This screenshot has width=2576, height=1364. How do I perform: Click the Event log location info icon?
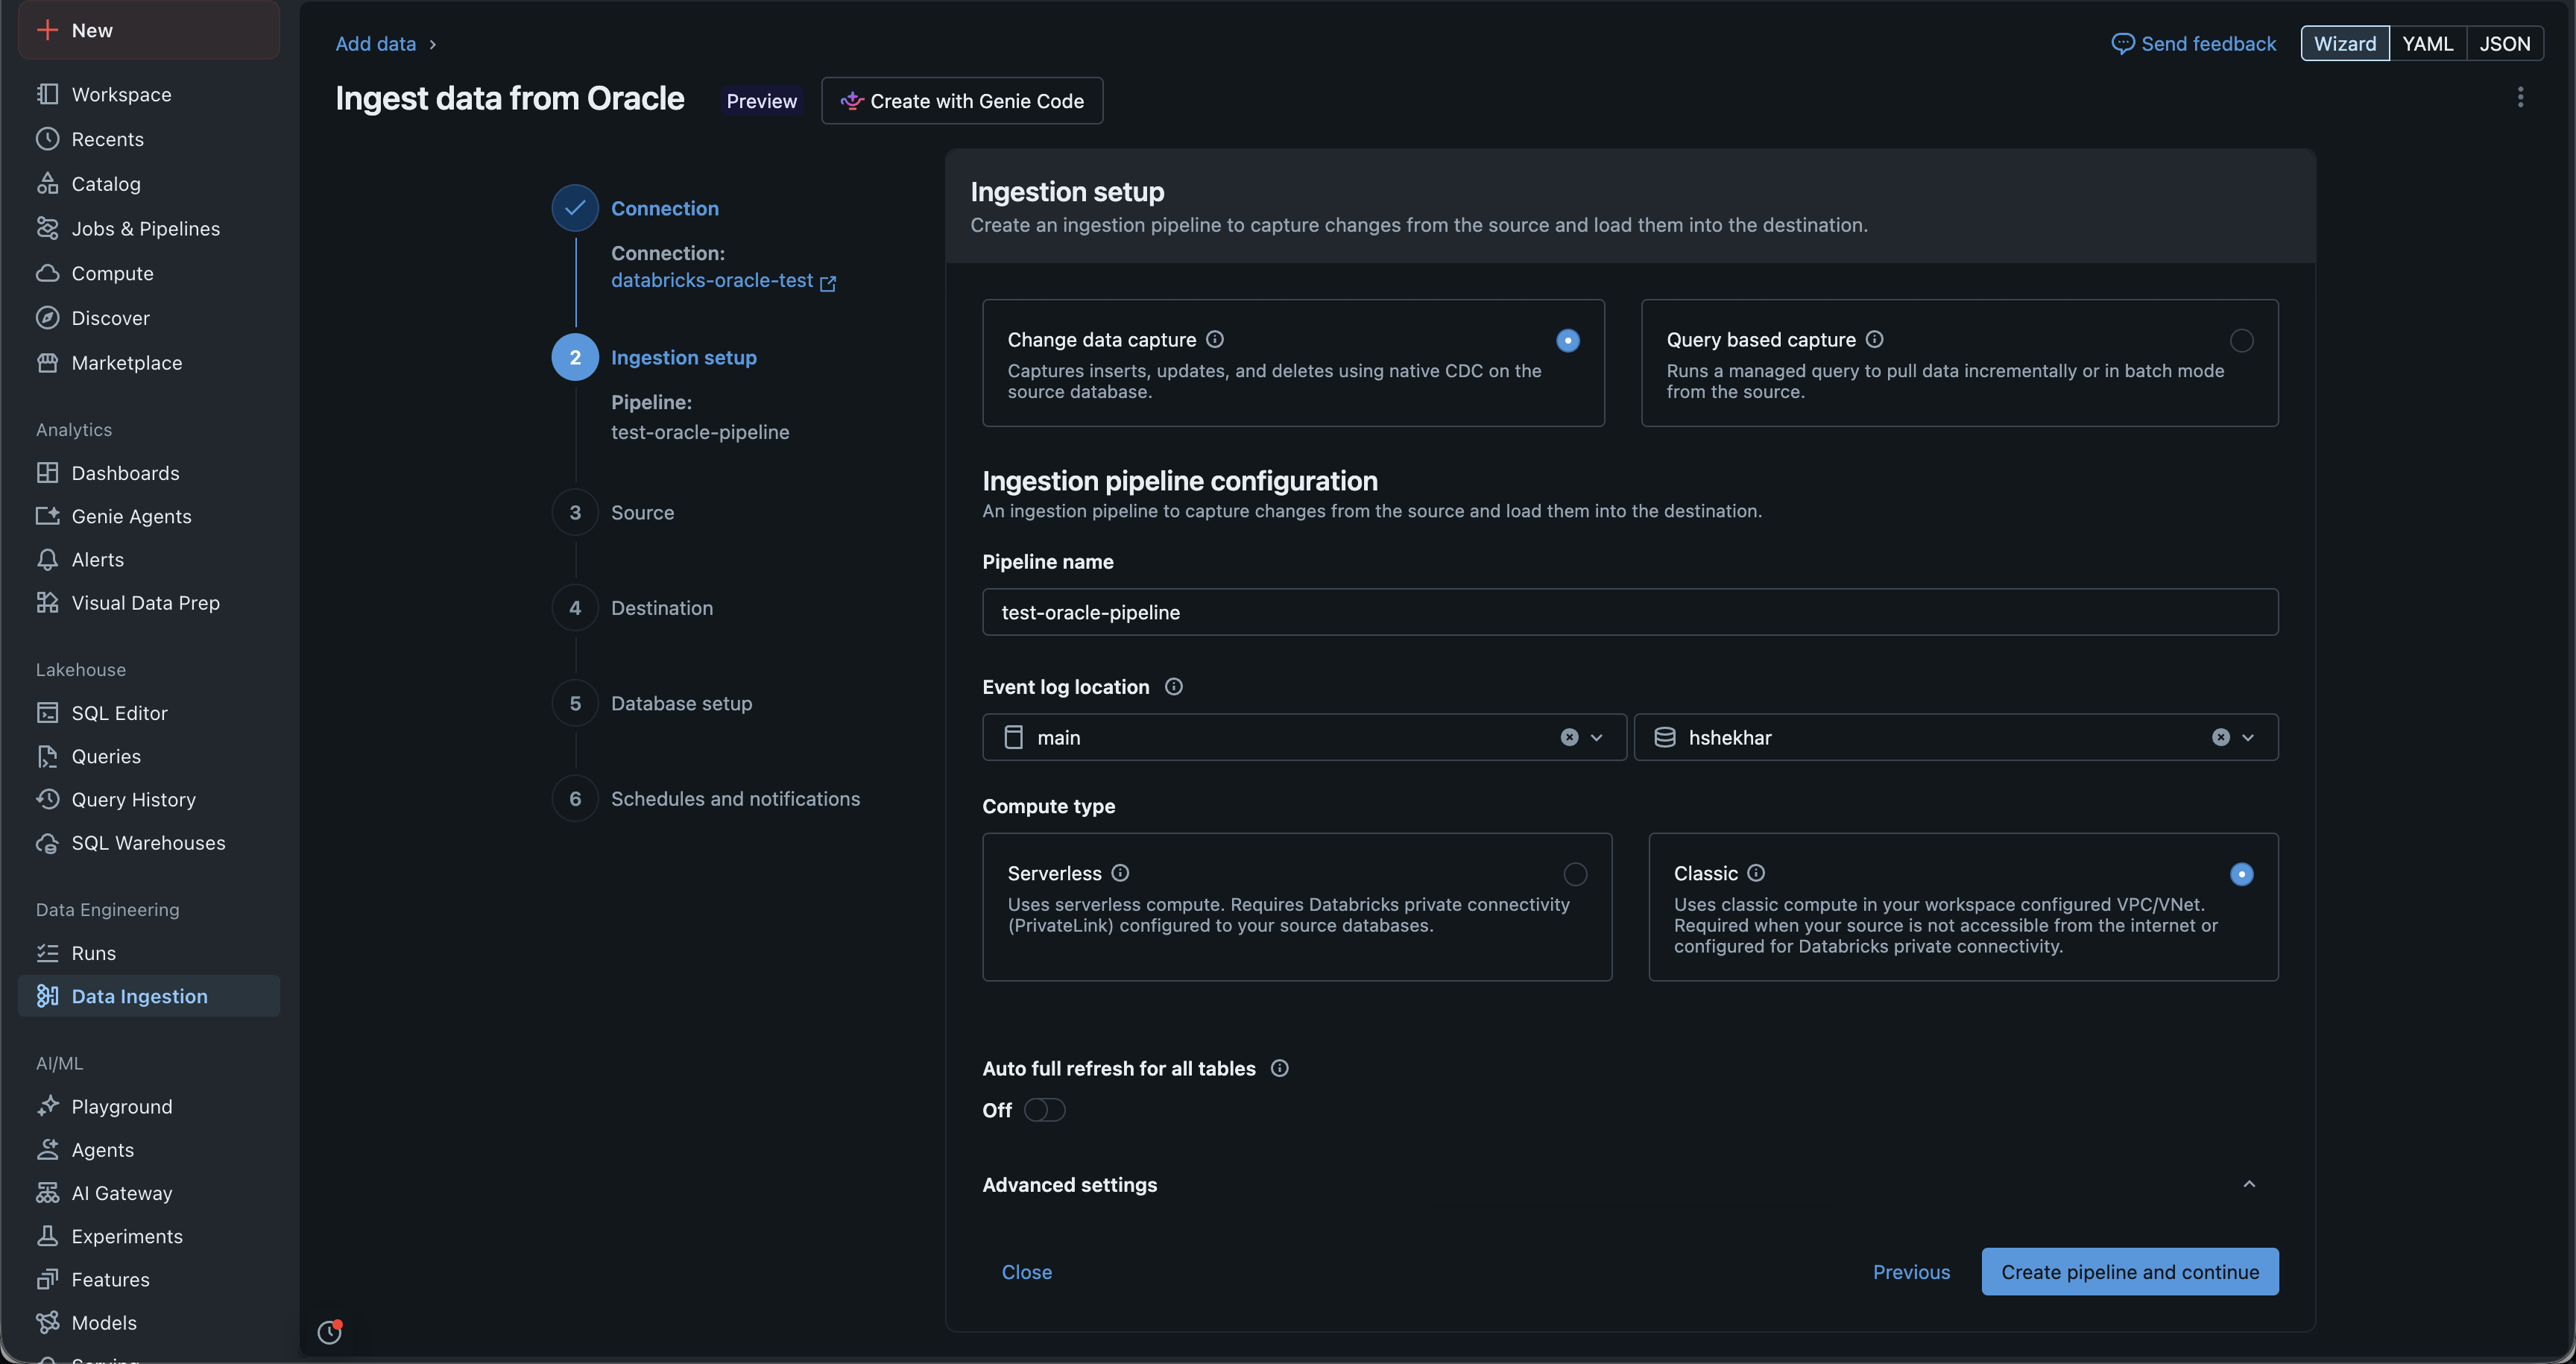point(1174,686)
